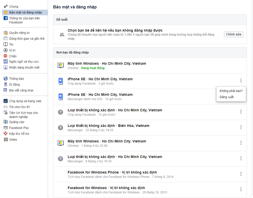Click the phone icon beside Di động
This screenshot has width=253, height=198.
6,84
